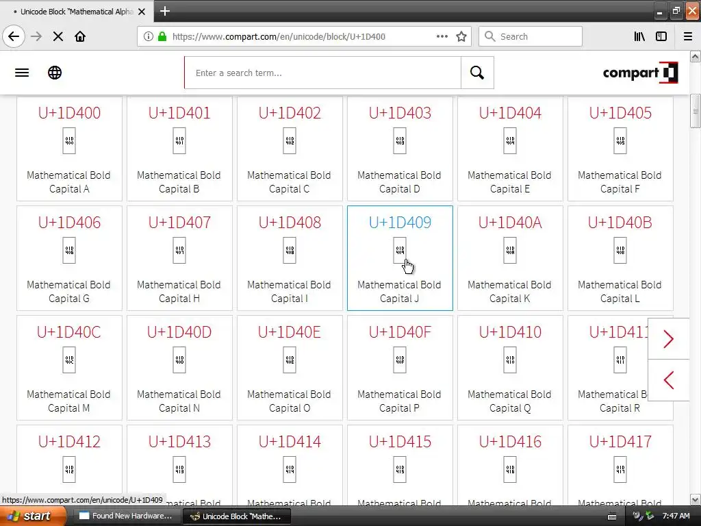Viewport: 701px width, 526px height.
Task: Click the keyboard icon in system tray
Action: coord(612,516)
